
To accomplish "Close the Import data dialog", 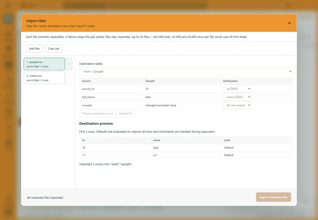I will (290, 23).
